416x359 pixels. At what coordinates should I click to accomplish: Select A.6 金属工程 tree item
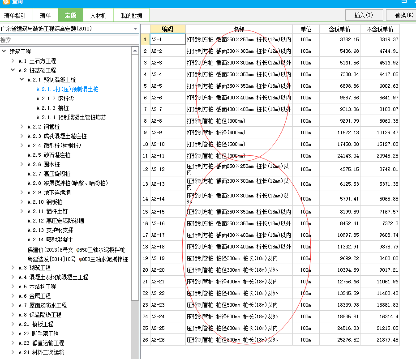tap(35, 296)
